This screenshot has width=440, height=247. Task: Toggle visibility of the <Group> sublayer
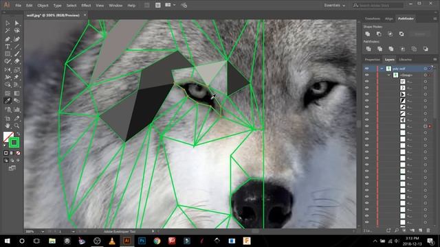click(366, 75)
